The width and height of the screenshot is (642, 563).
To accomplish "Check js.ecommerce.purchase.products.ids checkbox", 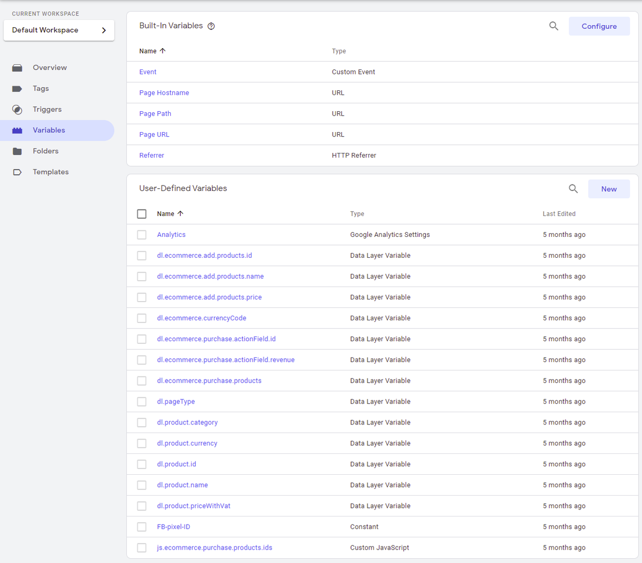I will click(x=142, y=547).
